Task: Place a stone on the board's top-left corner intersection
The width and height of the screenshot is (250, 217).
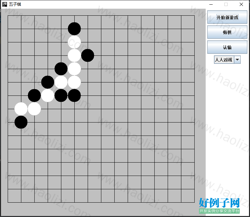Action: coord(8,15)
